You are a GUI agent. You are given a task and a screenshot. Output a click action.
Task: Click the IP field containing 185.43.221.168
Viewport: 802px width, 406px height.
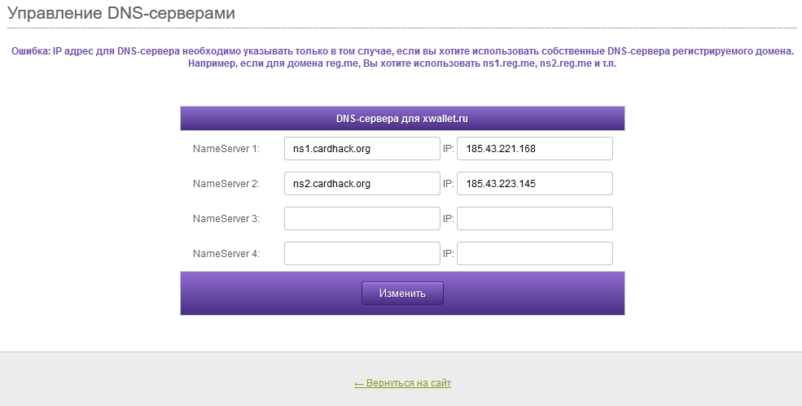(534, 149)
